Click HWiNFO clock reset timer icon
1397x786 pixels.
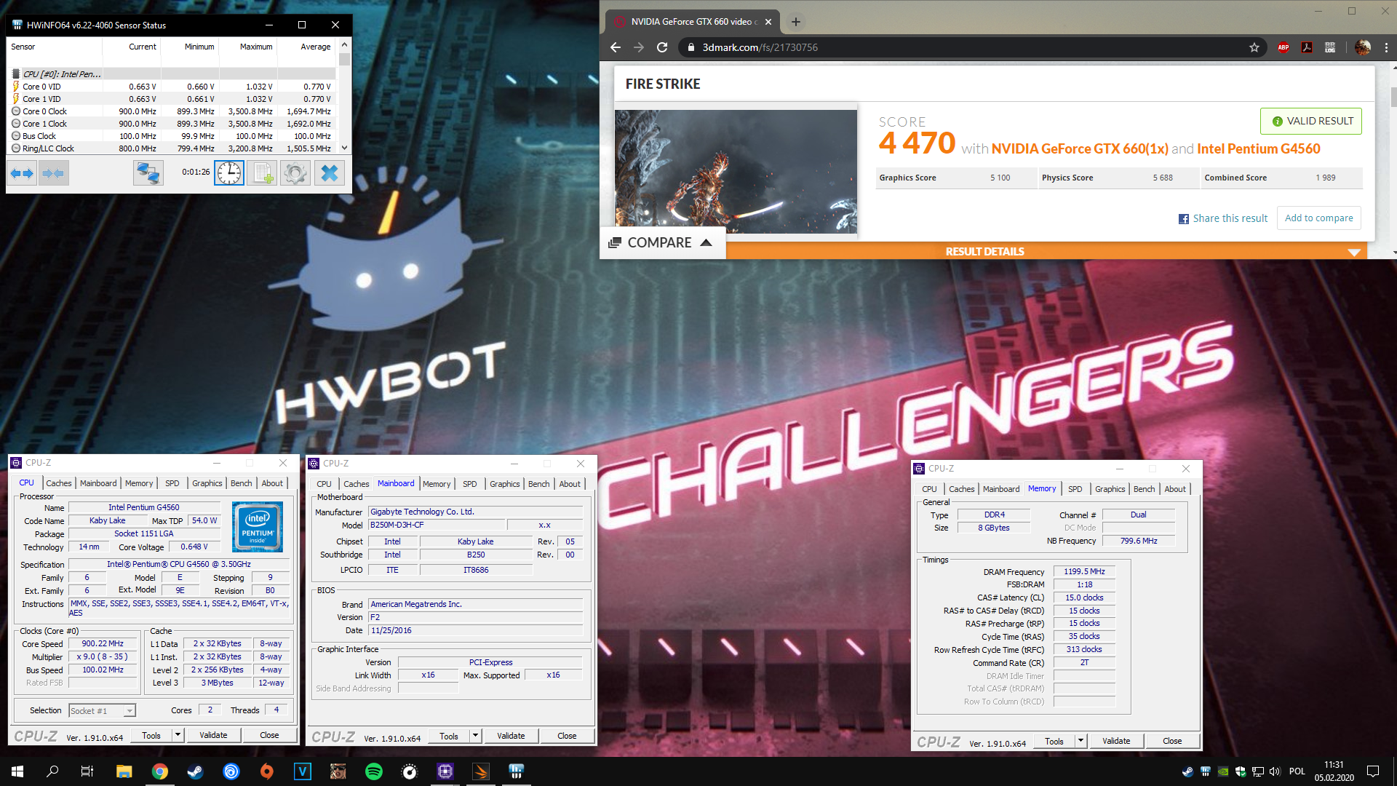(x=229, y=173)
